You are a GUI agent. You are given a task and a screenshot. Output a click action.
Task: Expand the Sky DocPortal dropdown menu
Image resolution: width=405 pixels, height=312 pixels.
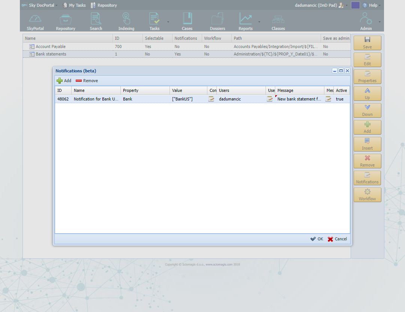(56, 5)
